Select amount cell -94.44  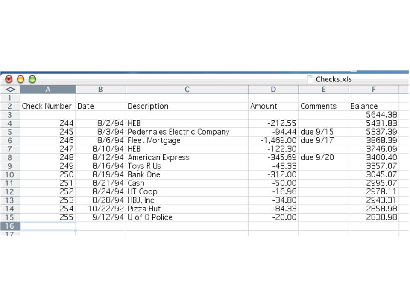pos(273,132)
